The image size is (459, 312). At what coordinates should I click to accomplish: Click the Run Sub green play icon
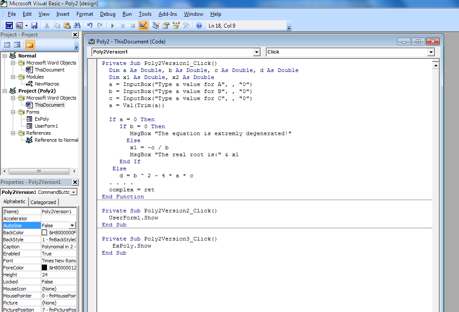pyautogui.click(x=112, y=26)
